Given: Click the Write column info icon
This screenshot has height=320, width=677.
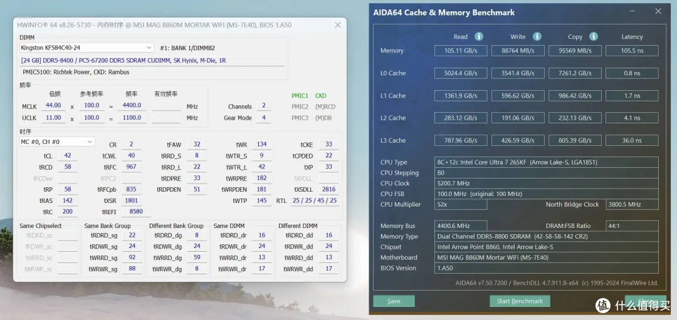Looking at the screenshot, I should coord(537,36).
